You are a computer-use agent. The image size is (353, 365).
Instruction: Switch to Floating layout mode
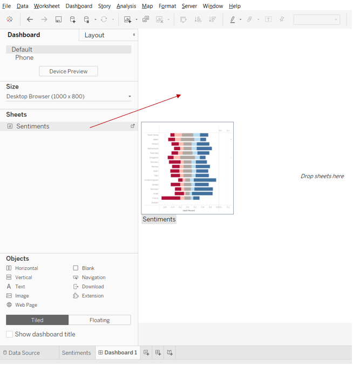(x=99, y=320)
